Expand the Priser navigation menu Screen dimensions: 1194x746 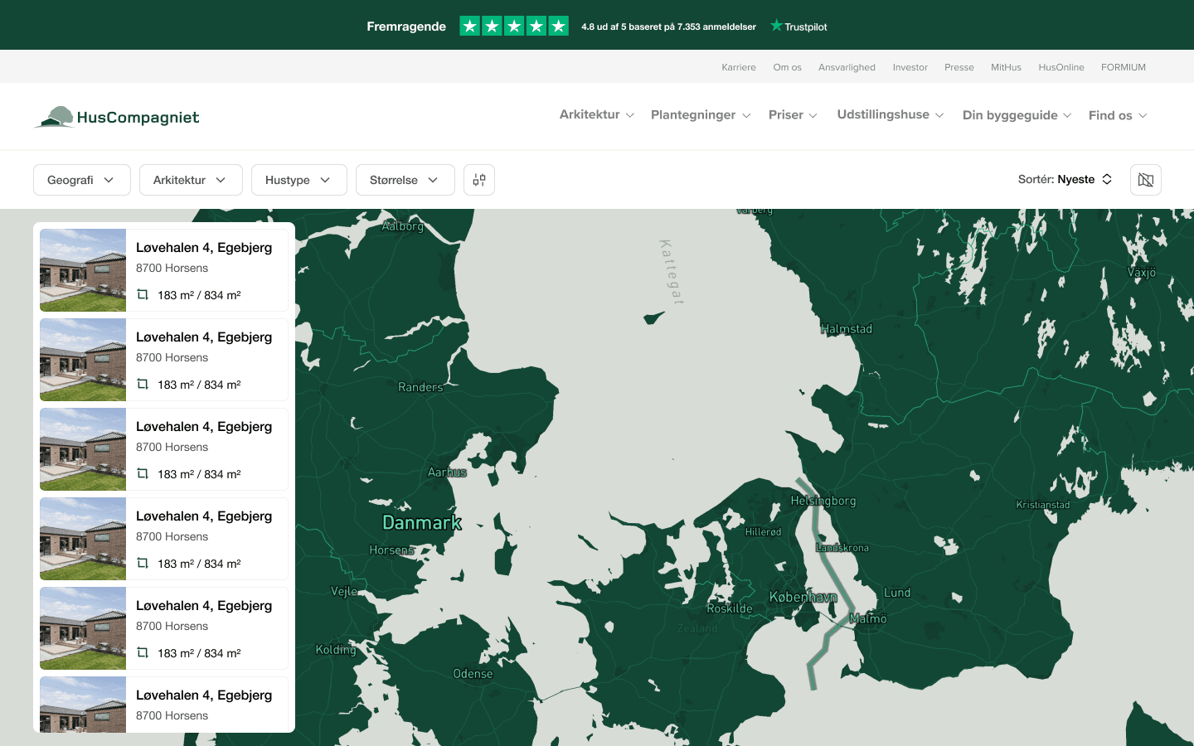click(x=793, y=115)
